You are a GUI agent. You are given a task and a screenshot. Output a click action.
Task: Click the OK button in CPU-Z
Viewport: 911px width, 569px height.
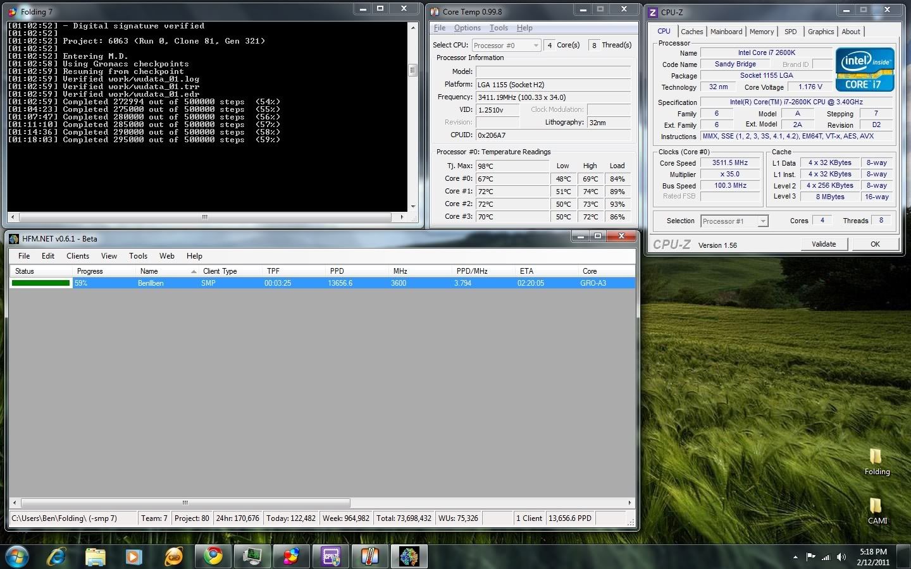coord(875,244)
